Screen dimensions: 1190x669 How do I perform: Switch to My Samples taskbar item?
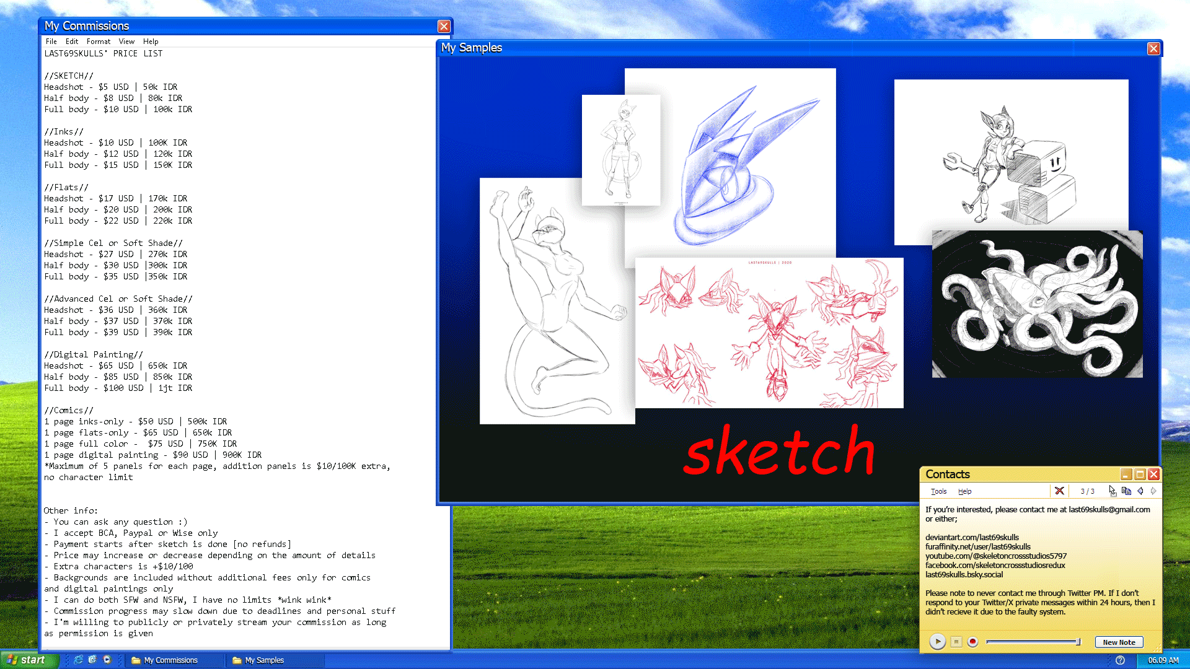(x=264, y=660)
